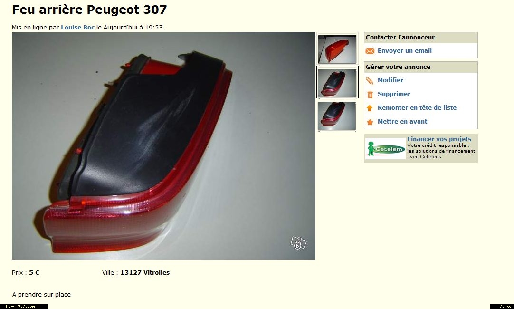Click the Cetelem logo
Screen dimensions: 514x309
pyautogui.click(x=386, y=149)
